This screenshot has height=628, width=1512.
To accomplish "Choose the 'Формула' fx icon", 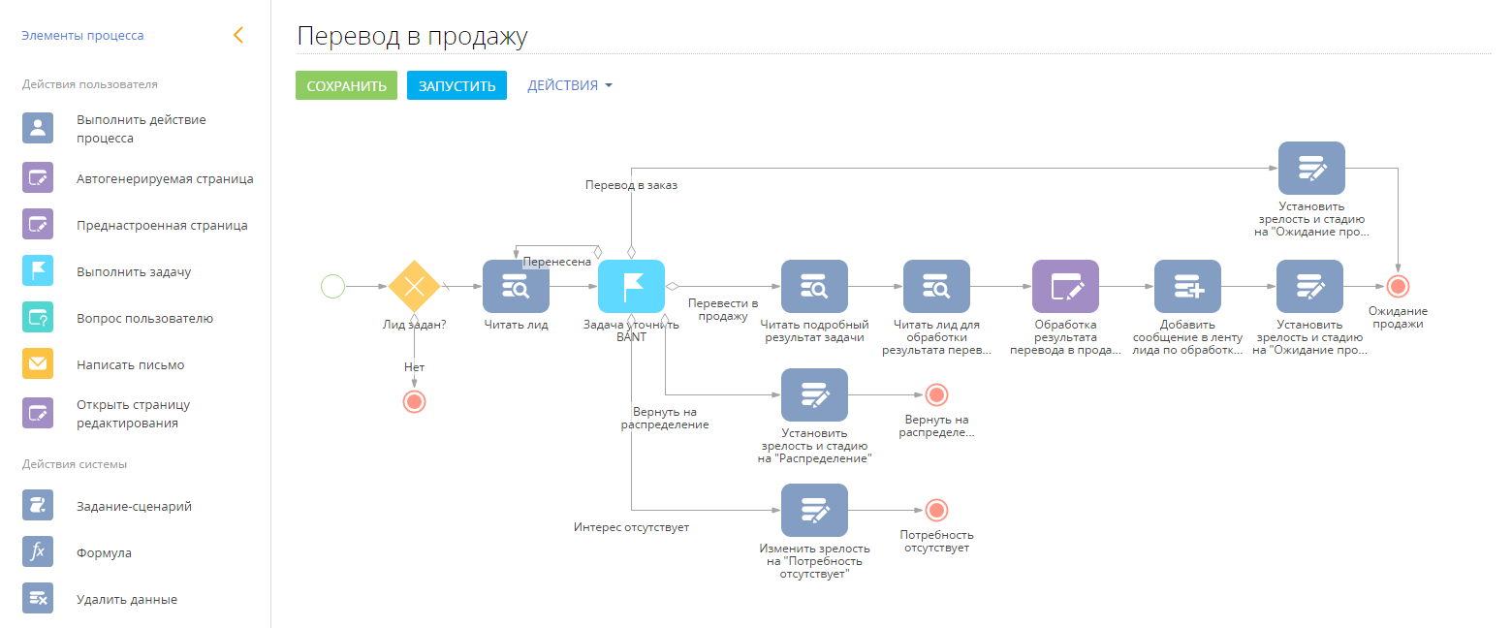I will point(38,551).
